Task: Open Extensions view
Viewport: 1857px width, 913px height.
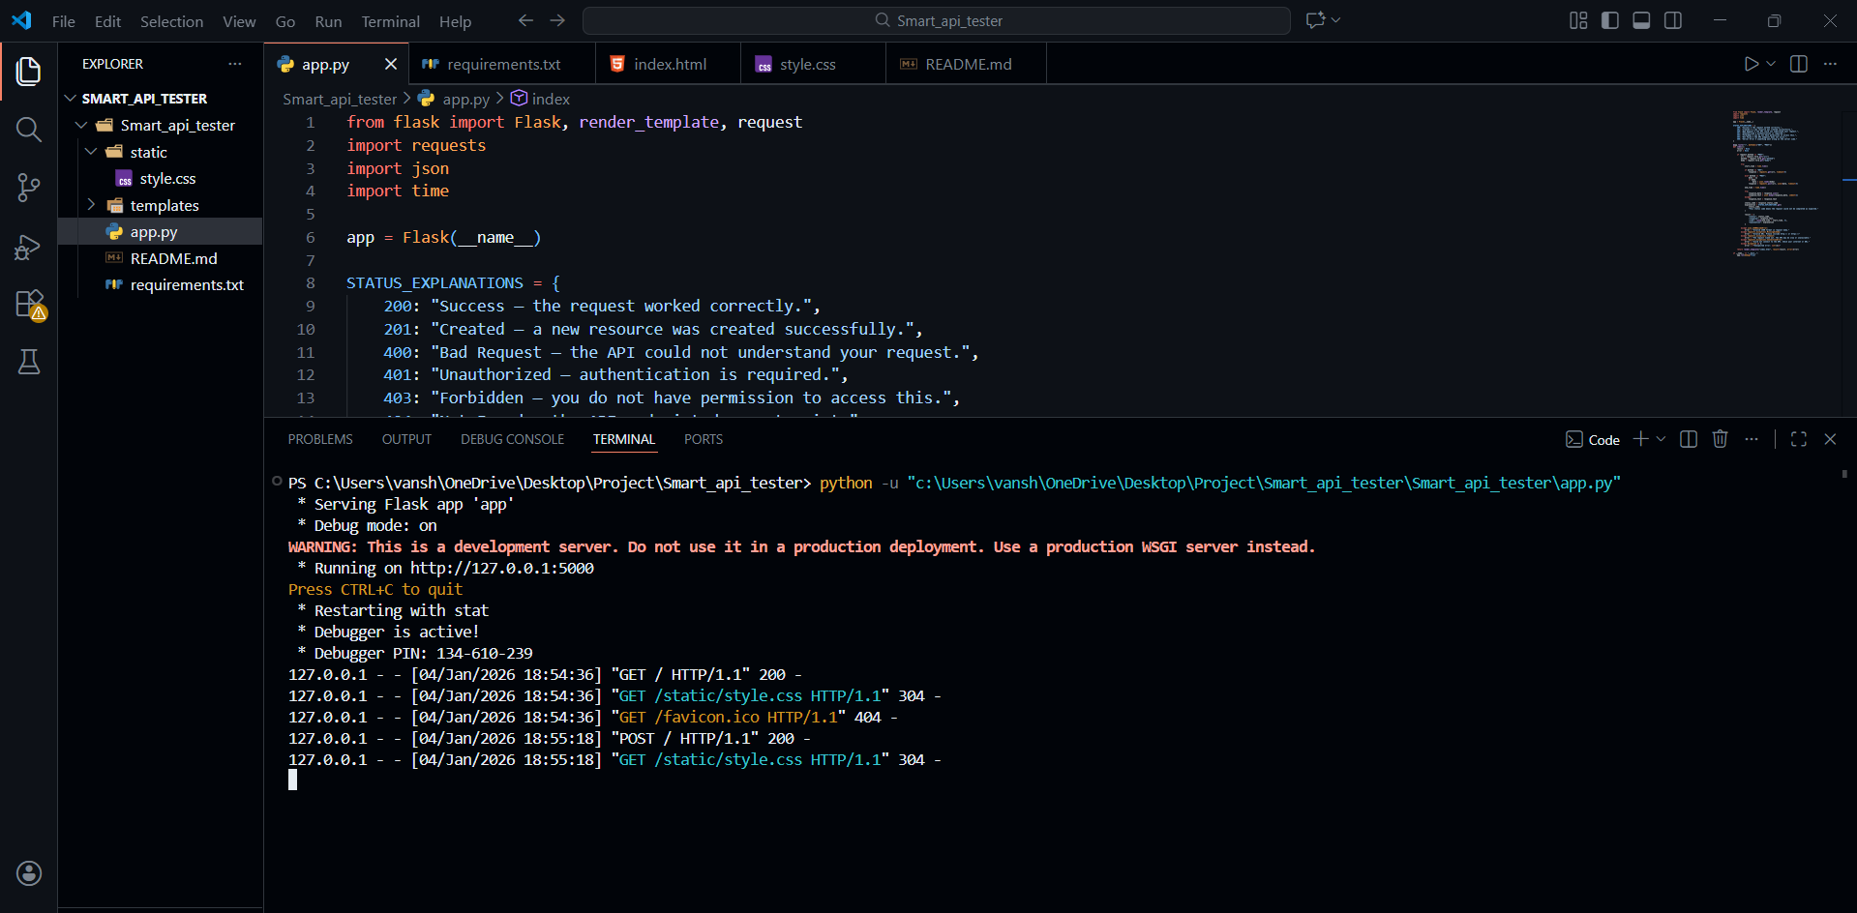Action: pos(29,305)
